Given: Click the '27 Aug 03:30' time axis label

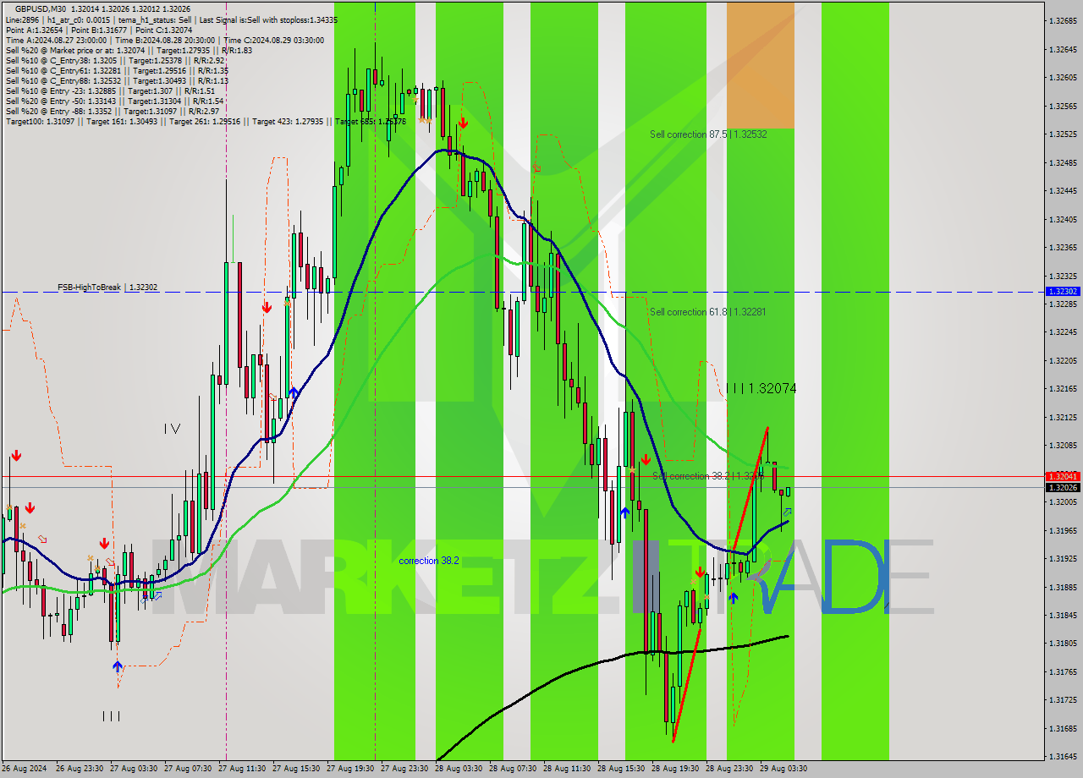Looking at the screenshot, I should (134, 769).
